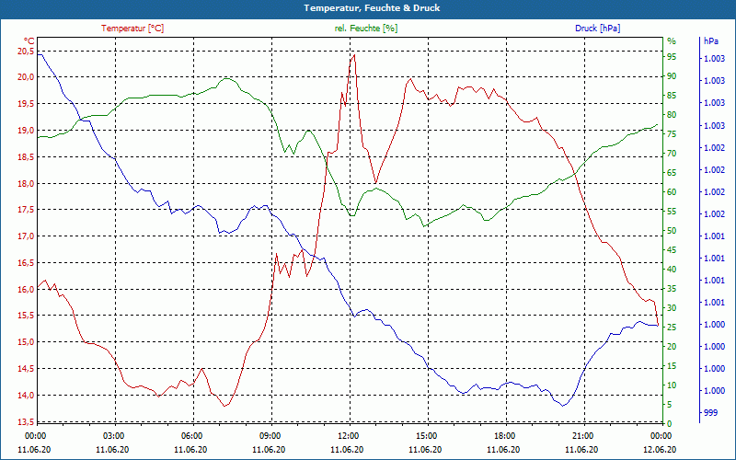
Task: Click the '14,0' temperature axis tick
Action: [27, 396]
